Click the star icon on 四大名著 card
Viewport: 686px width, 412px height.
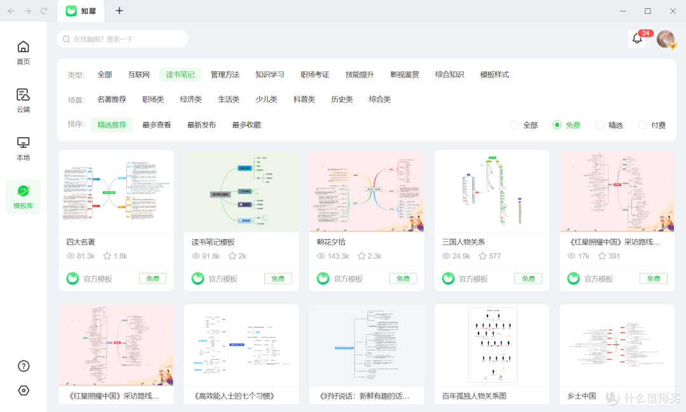pos(107,256)
